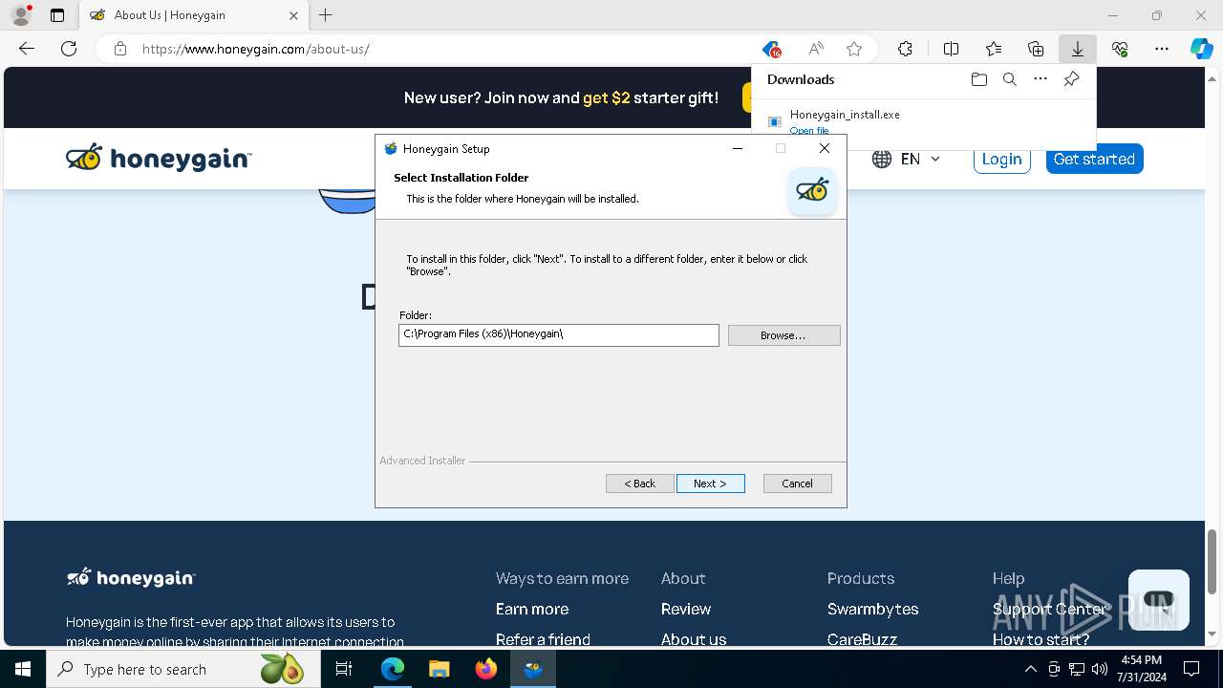Screen dimensions: 1223x688
Task: Click the Back button in setup dialog
Action: coord(640,484)
